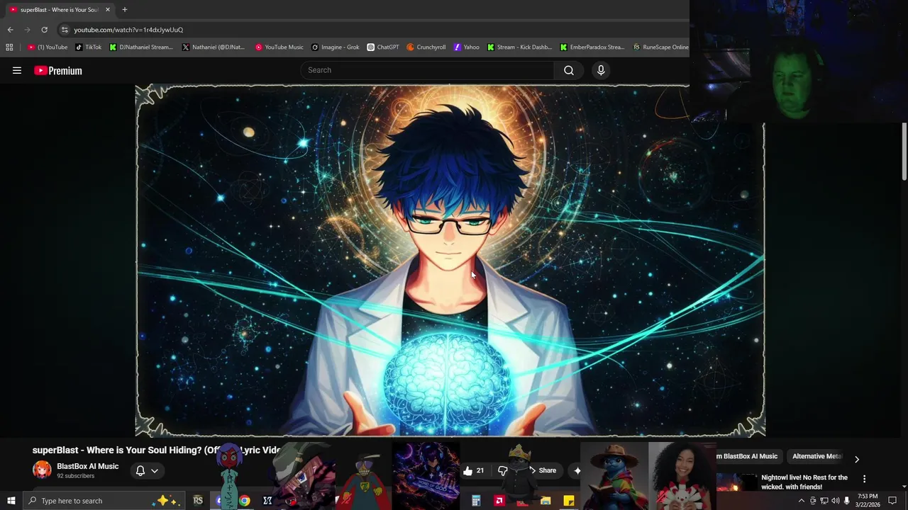908x510 pixels.
Task: Open Stream - Kick Dashboard bookmark
Action: click(x=519, y=47)
